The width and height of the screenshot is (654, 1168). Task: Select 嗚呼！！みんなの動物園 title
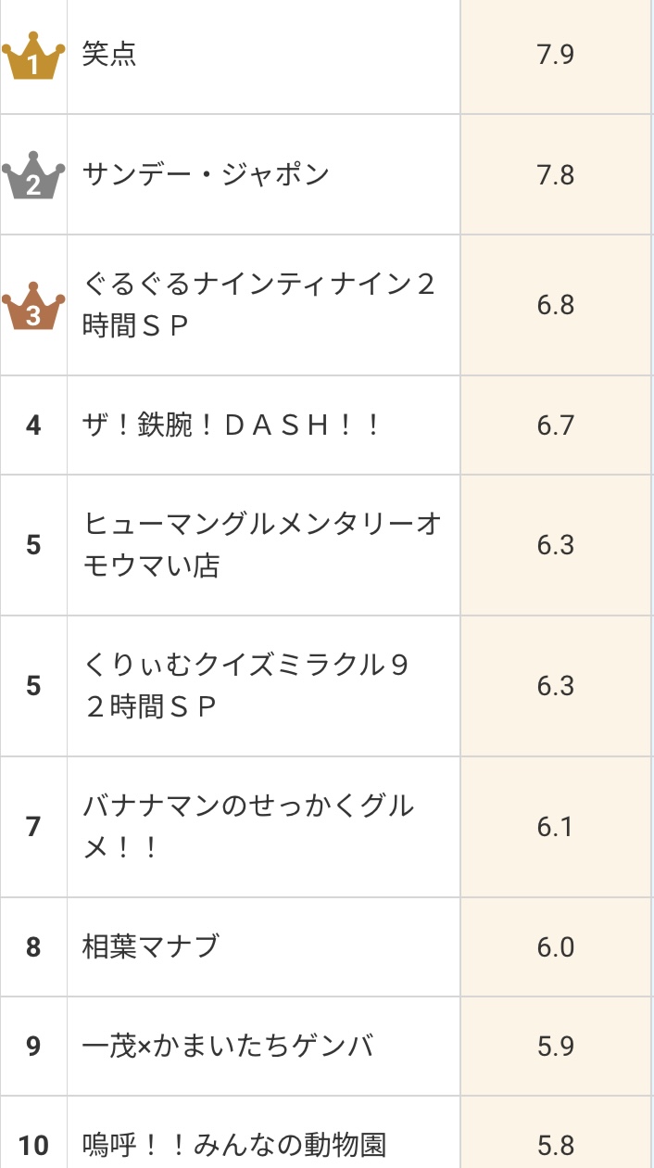coord(233,1145)
